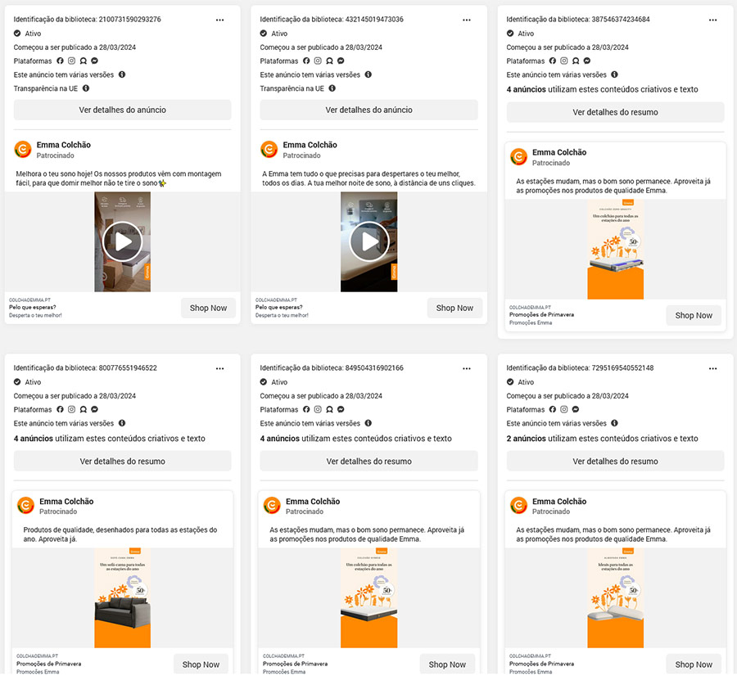Play video in ad 432145019473036
This screenshot has height=676, width=737.
tap(369, 242)
